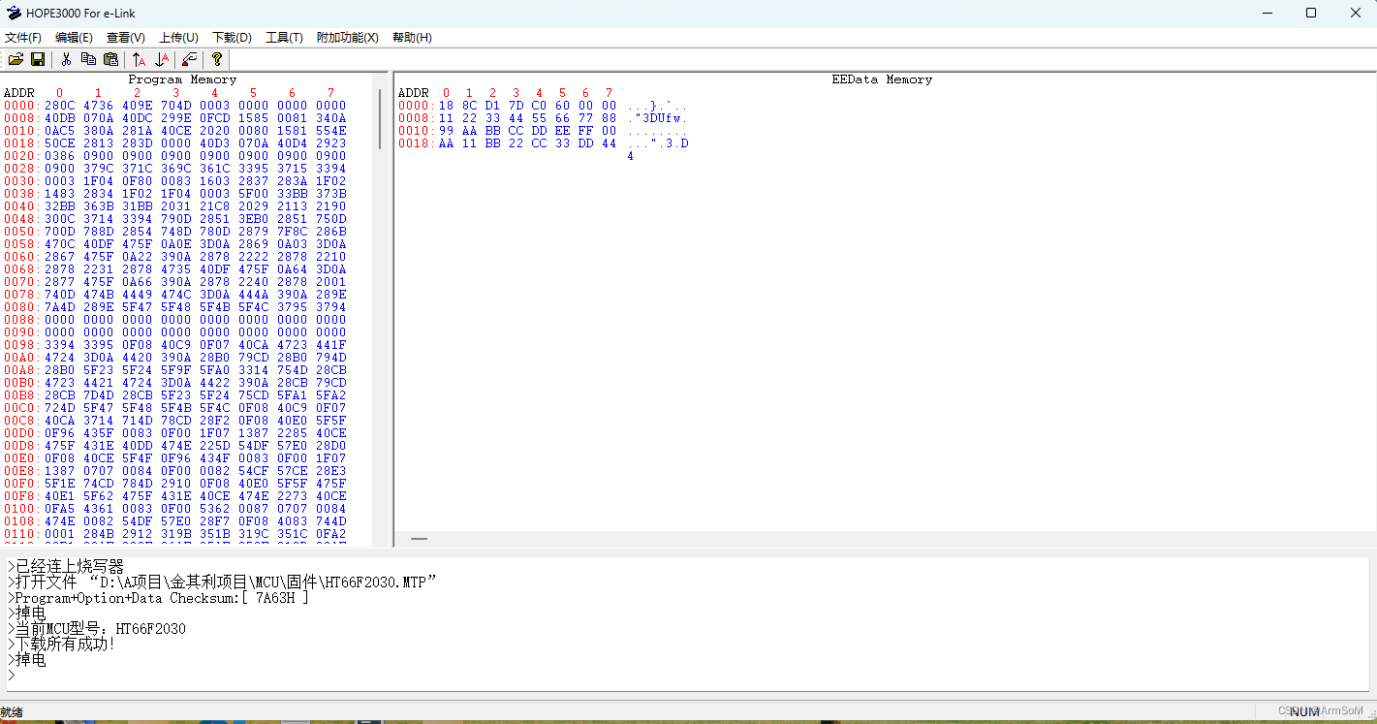Screen dimensions: 1377x724
Task: Click the EEData ADDR column header
Action: [414, 93]
